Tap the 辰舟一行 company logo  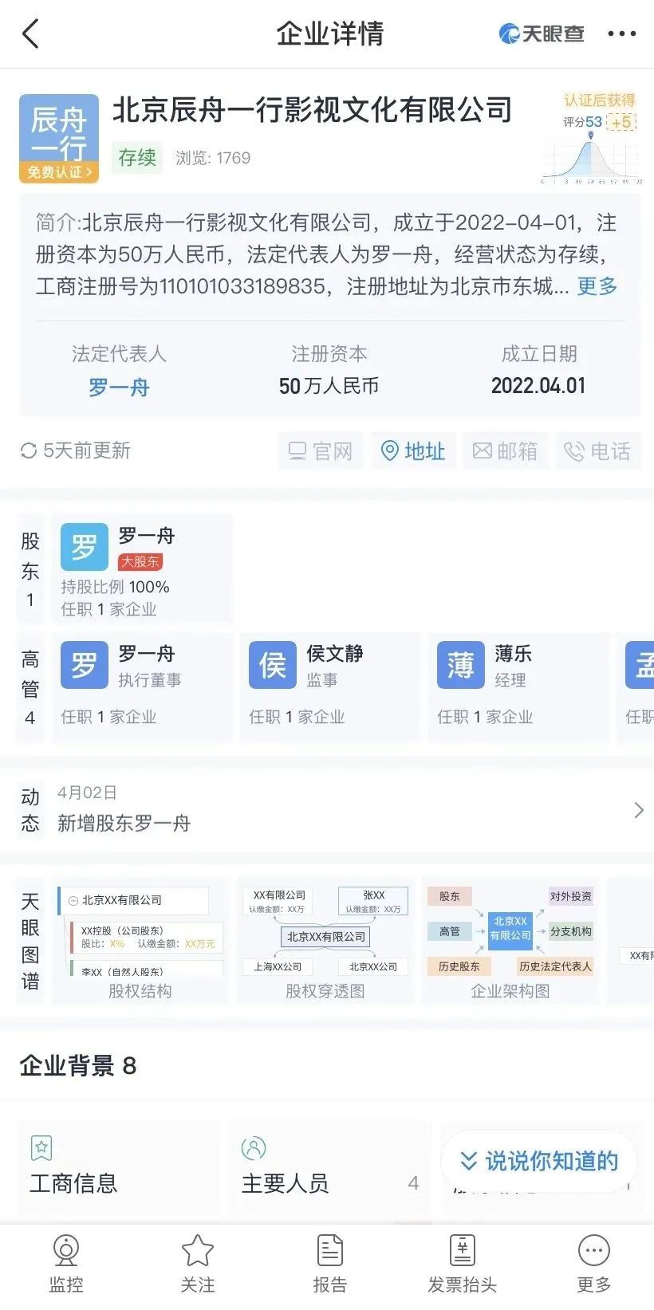click(x=58, y=132)
